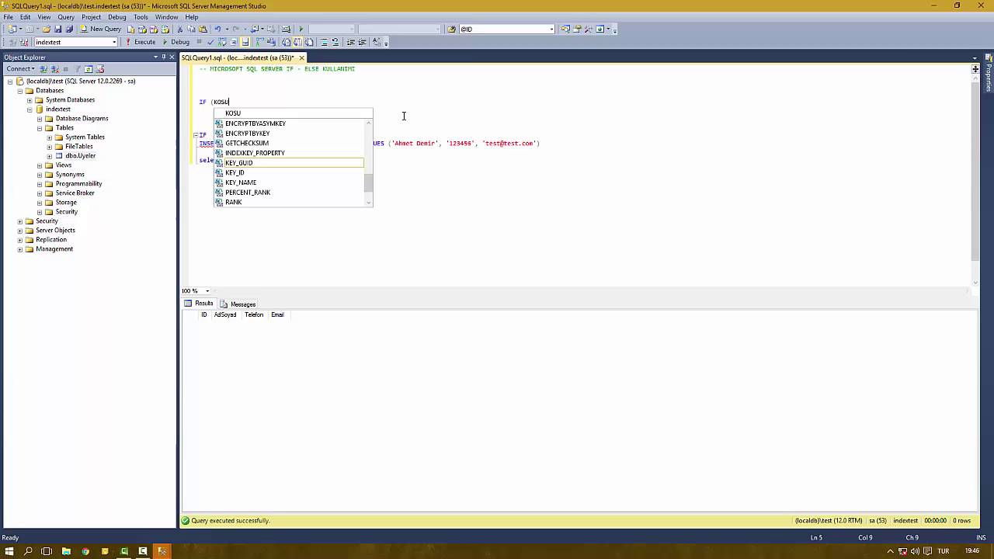Click the Undo arrow icon
This screenshot has width=994, height=559.
tap(217, 30)
